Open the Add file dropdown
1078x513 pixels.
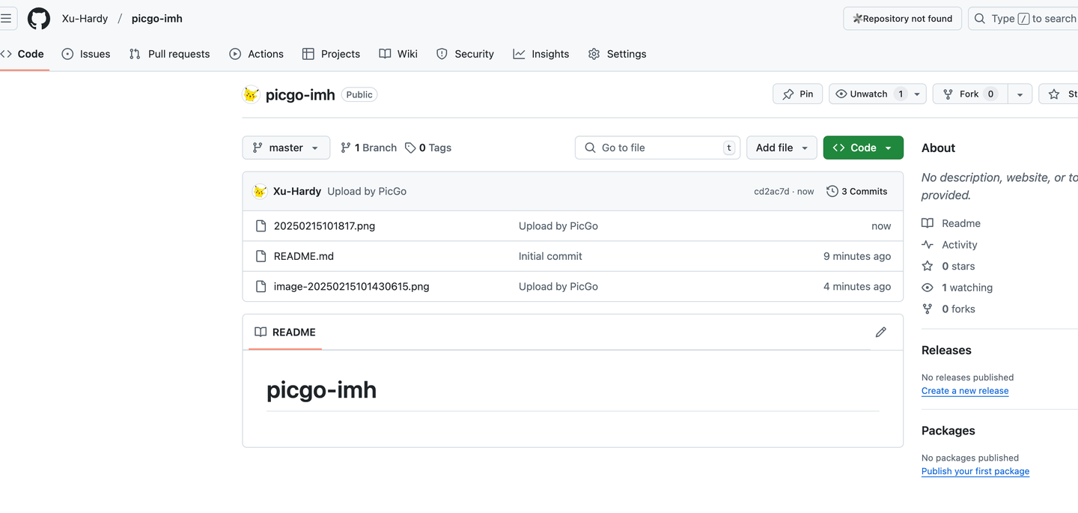pyautogui.click(x=782, y=148)
